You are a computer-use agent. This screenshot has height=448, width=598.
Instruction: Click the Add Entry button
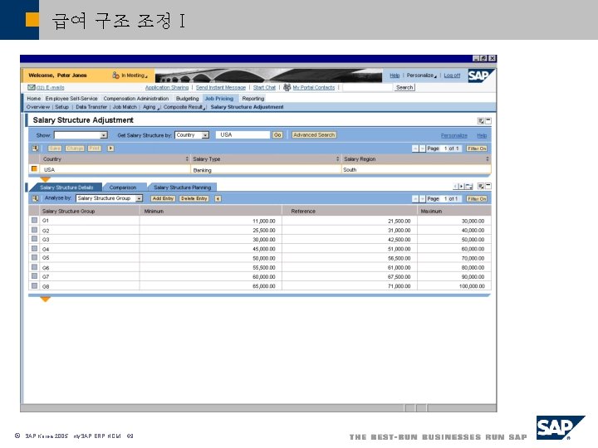click(x=163, y=198)
